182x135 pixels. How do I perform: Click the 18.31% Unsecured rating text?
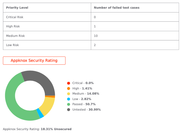(x=56, y=129)
